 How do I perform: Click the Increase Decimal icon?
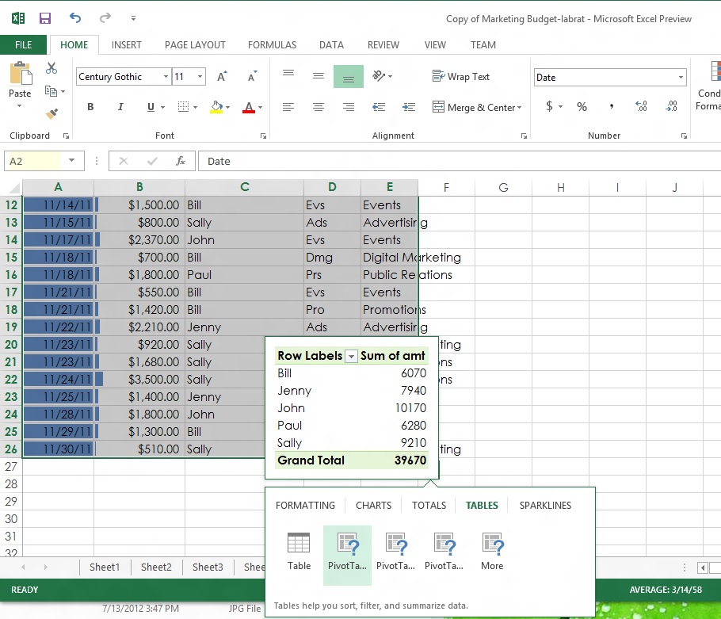pos(641,106)
